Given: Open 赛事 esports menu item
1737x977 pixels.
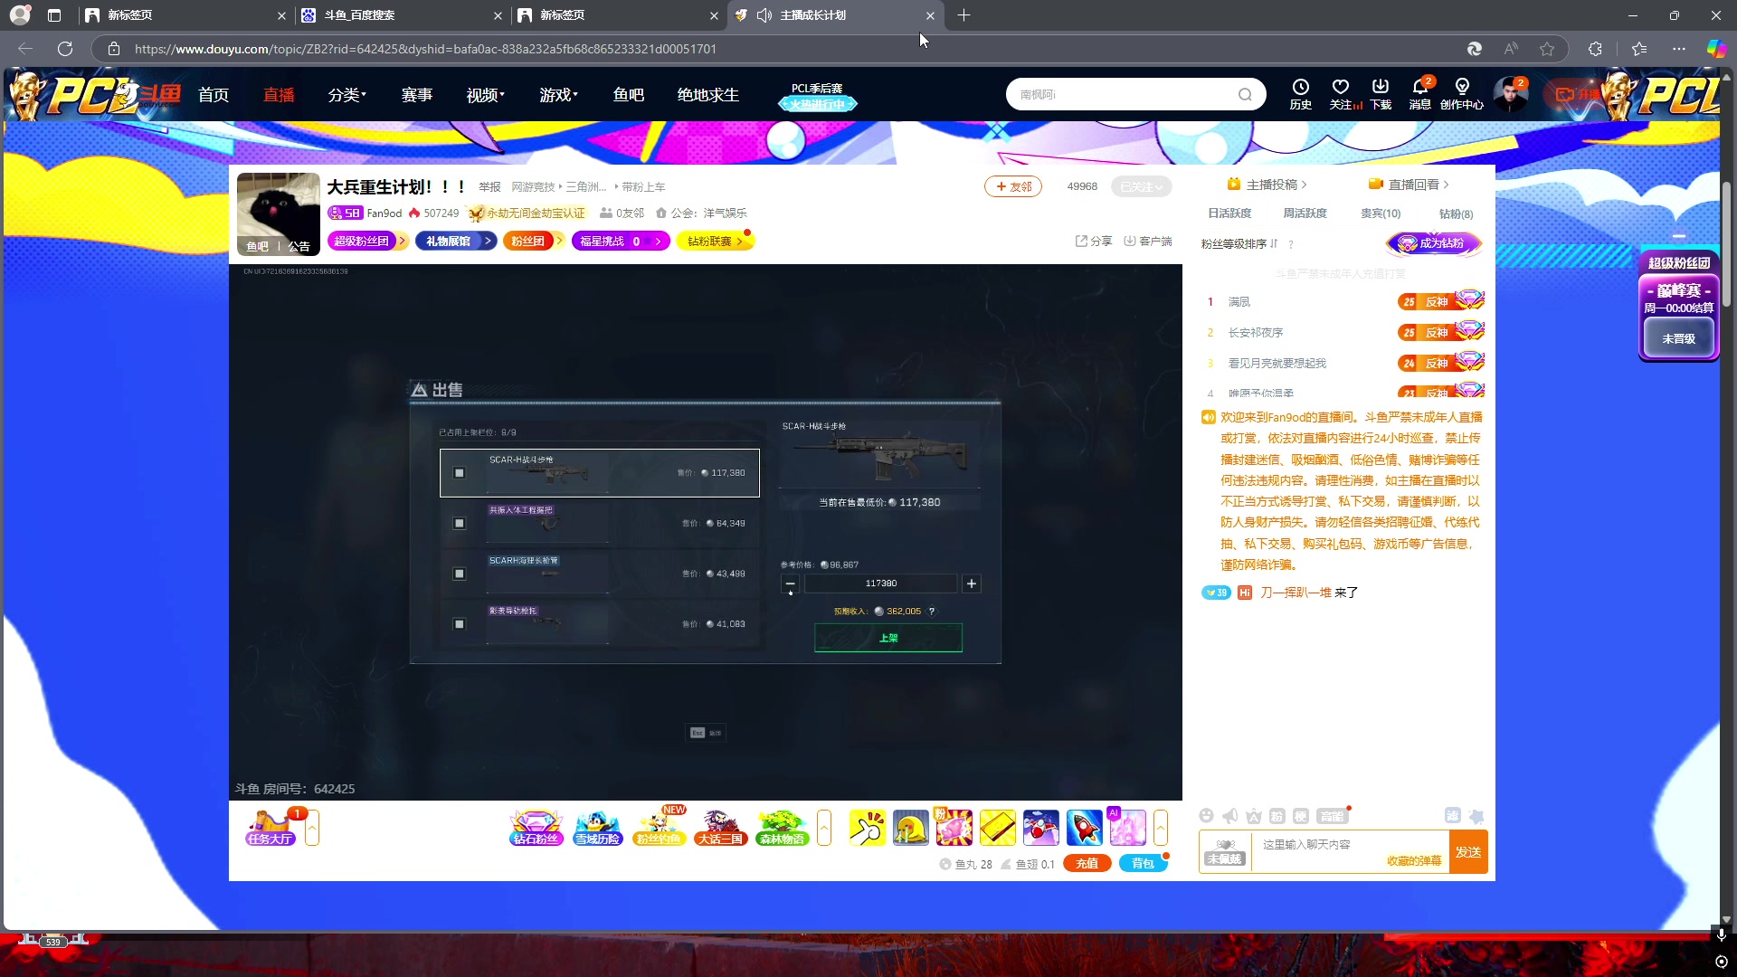Looking at the screenshot, I should (417, 95).
